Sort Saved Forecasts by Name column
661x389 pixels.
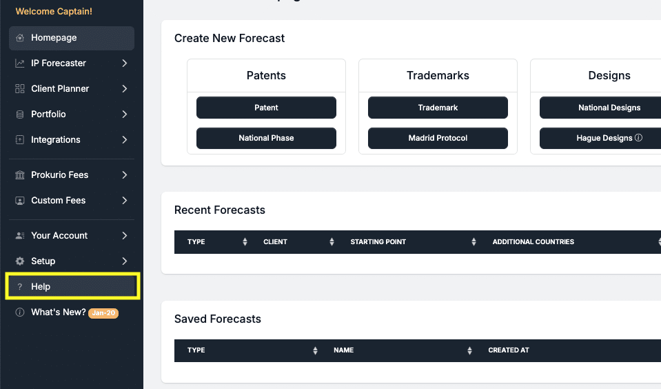[469, 350]
